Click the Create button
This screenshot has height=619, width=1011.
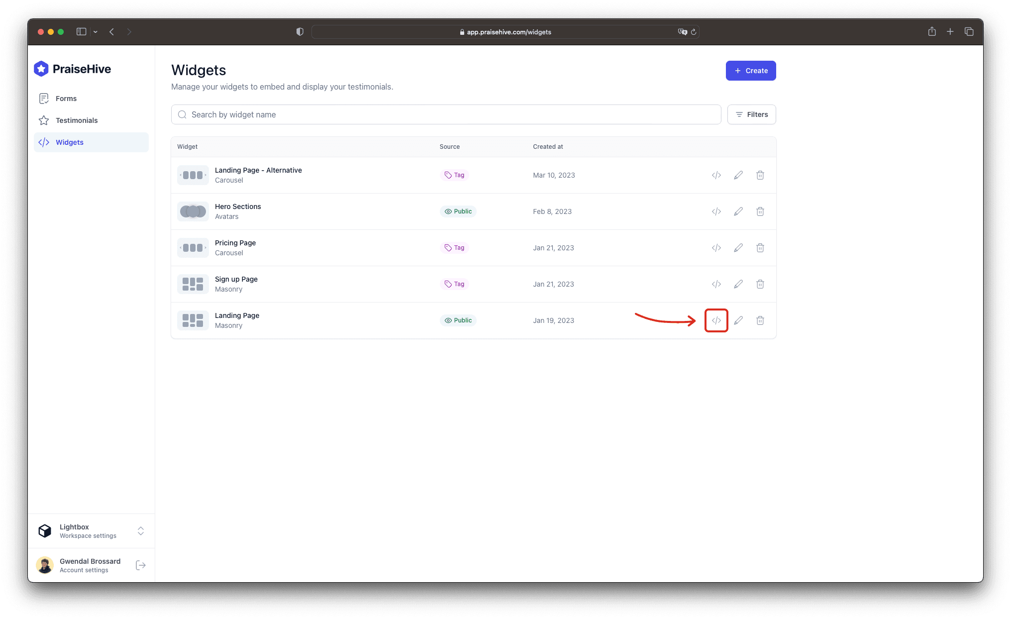tap(750, 70)
